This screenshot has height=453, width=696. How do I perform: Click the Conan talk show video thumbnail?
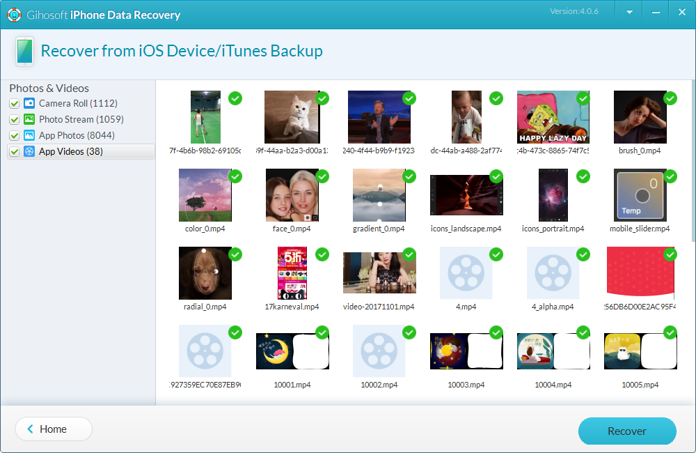(x=379, y=117)
